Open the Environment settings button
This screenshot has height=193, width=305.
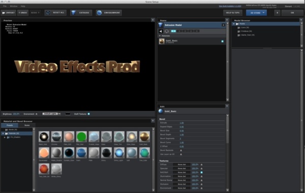(x=109, y=13)
